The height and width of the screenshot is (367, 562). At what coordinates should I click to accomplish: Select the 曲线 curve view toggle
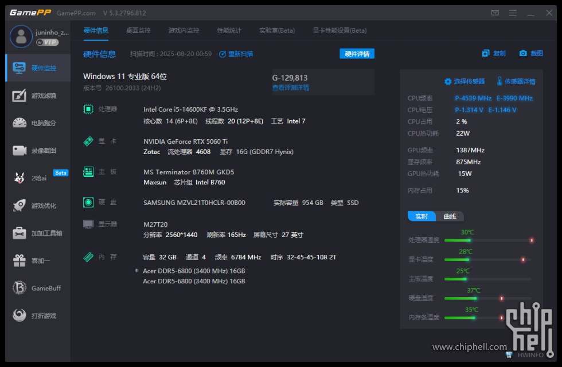(x=450, y=216)
